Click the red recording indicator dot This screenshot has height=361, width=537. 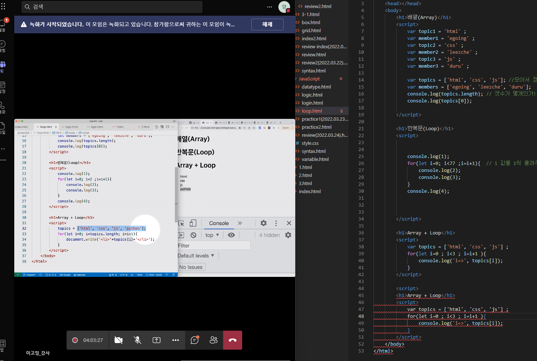75,340
